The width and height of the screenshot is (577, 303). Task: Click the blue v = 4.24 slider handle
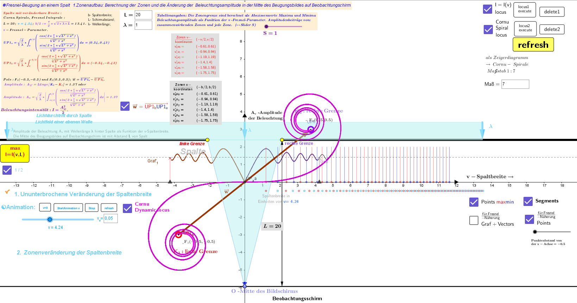50,219
